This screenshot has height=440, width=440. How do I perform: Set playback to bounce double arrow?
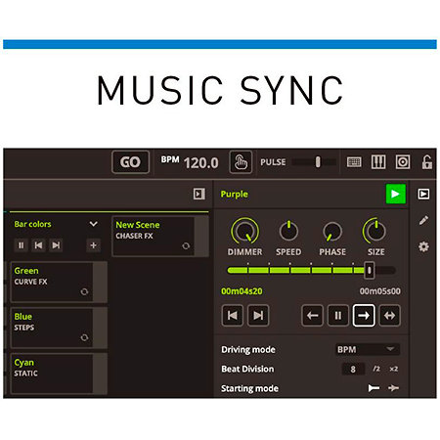tap(389, 316)
